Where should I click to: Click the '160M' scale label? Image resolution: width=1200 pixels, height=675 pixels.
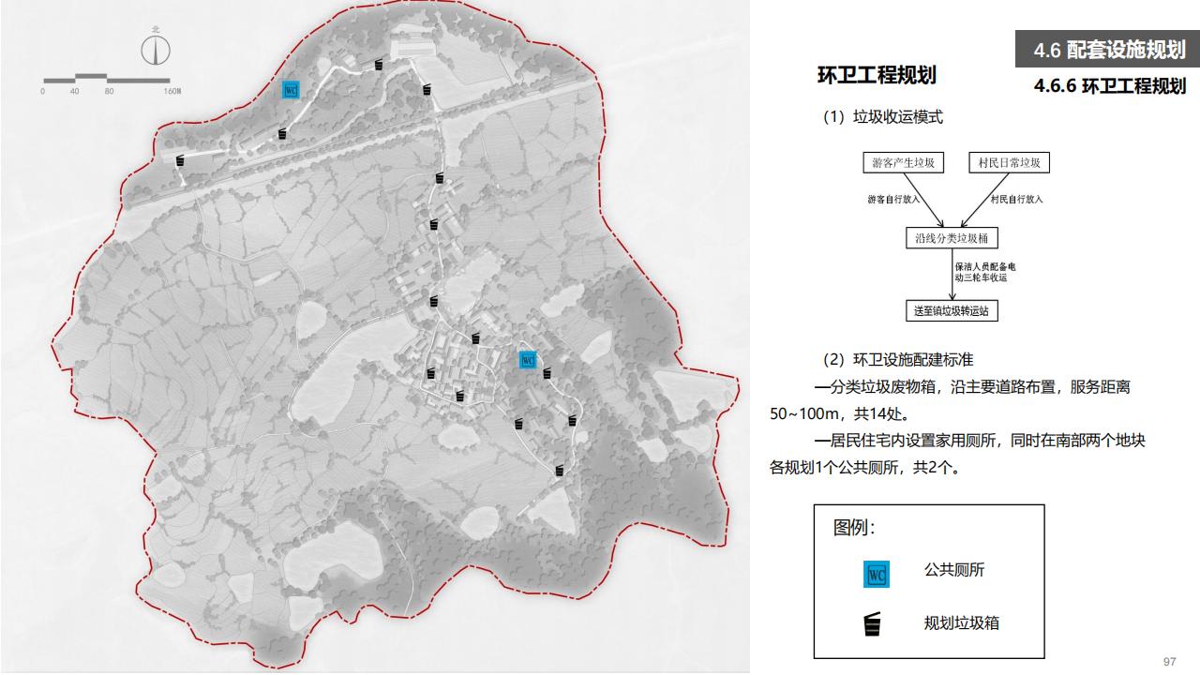[172, 92]
